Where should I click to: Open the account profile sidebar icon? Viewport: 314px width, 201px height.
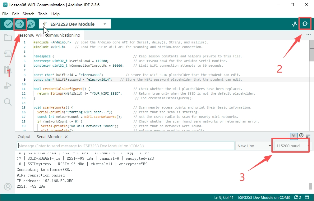tap(8, 187)
